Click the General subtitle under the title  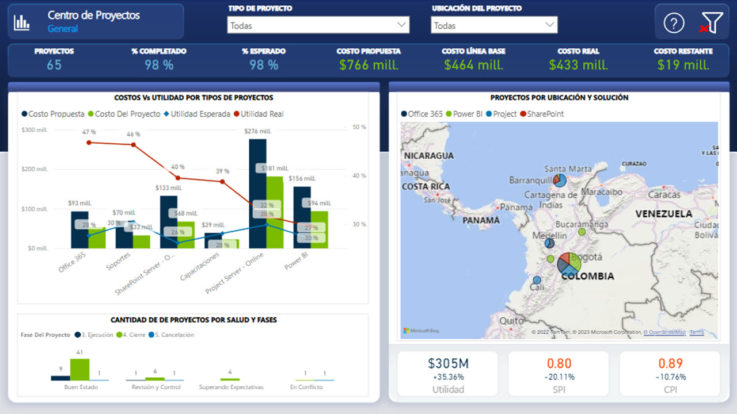(x=63, y=29)
